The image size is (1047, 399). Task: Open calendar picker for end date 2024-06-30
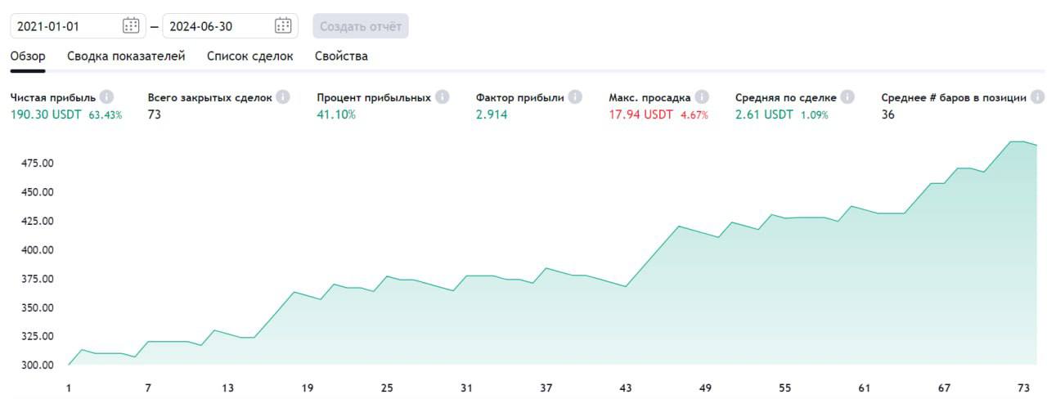coord(283,26)
